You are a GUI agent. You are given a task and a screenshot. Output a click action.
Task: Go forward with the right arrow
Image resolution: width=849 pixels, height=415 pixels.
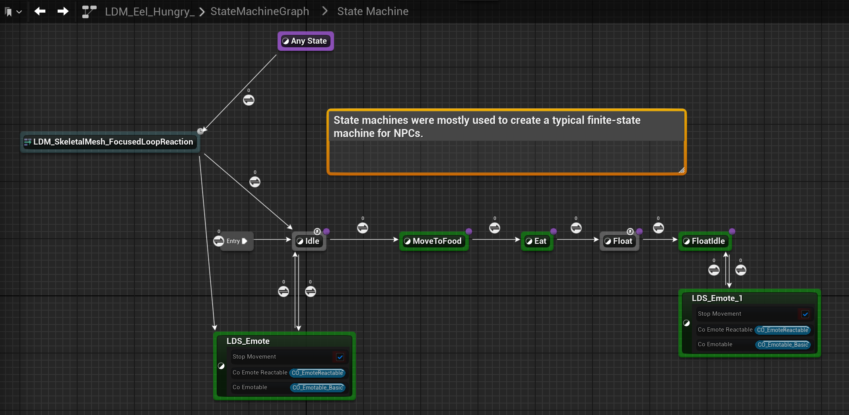coord(63,11)
